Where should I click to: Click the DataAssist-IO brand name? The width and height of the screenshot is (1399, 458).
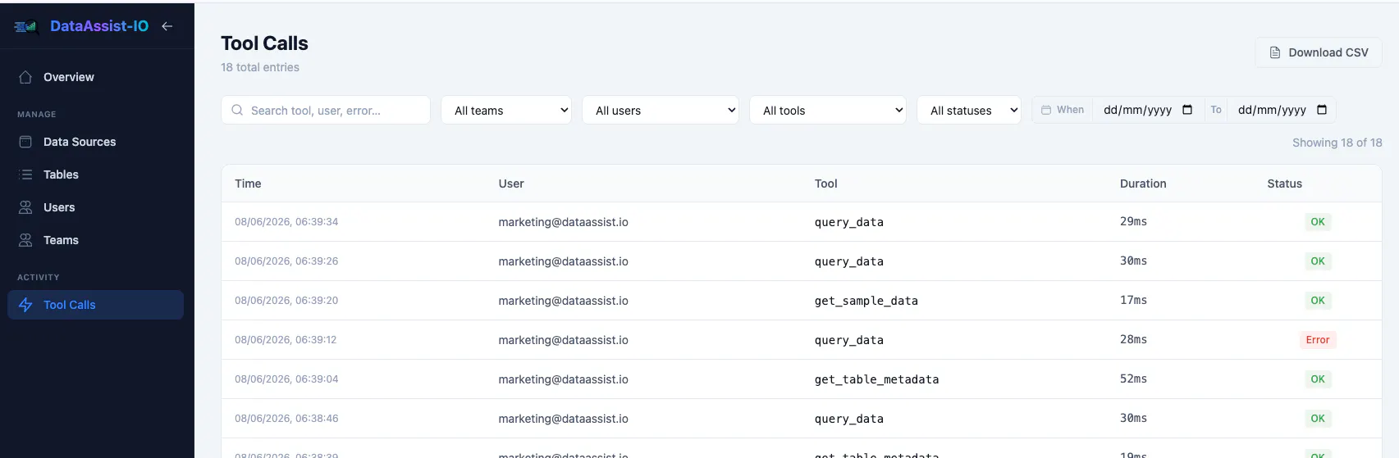pyautogui.click(x=99, y=26)
